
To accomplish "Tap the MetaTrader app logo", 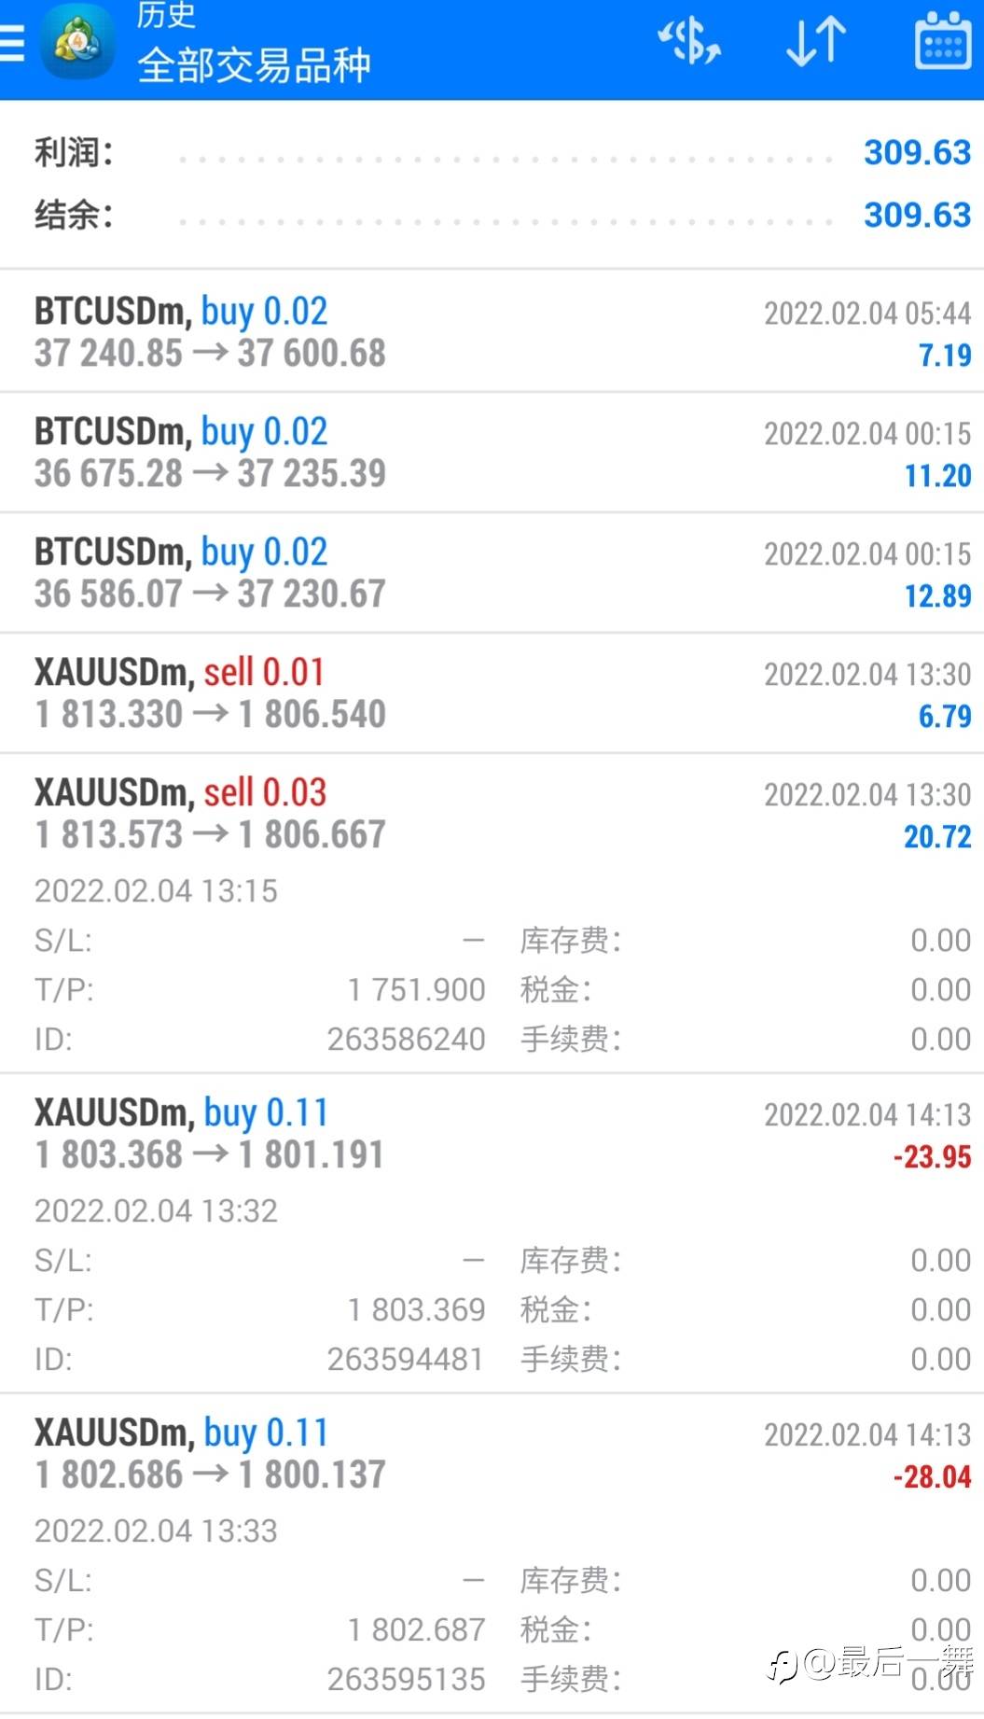I will 78,43.
